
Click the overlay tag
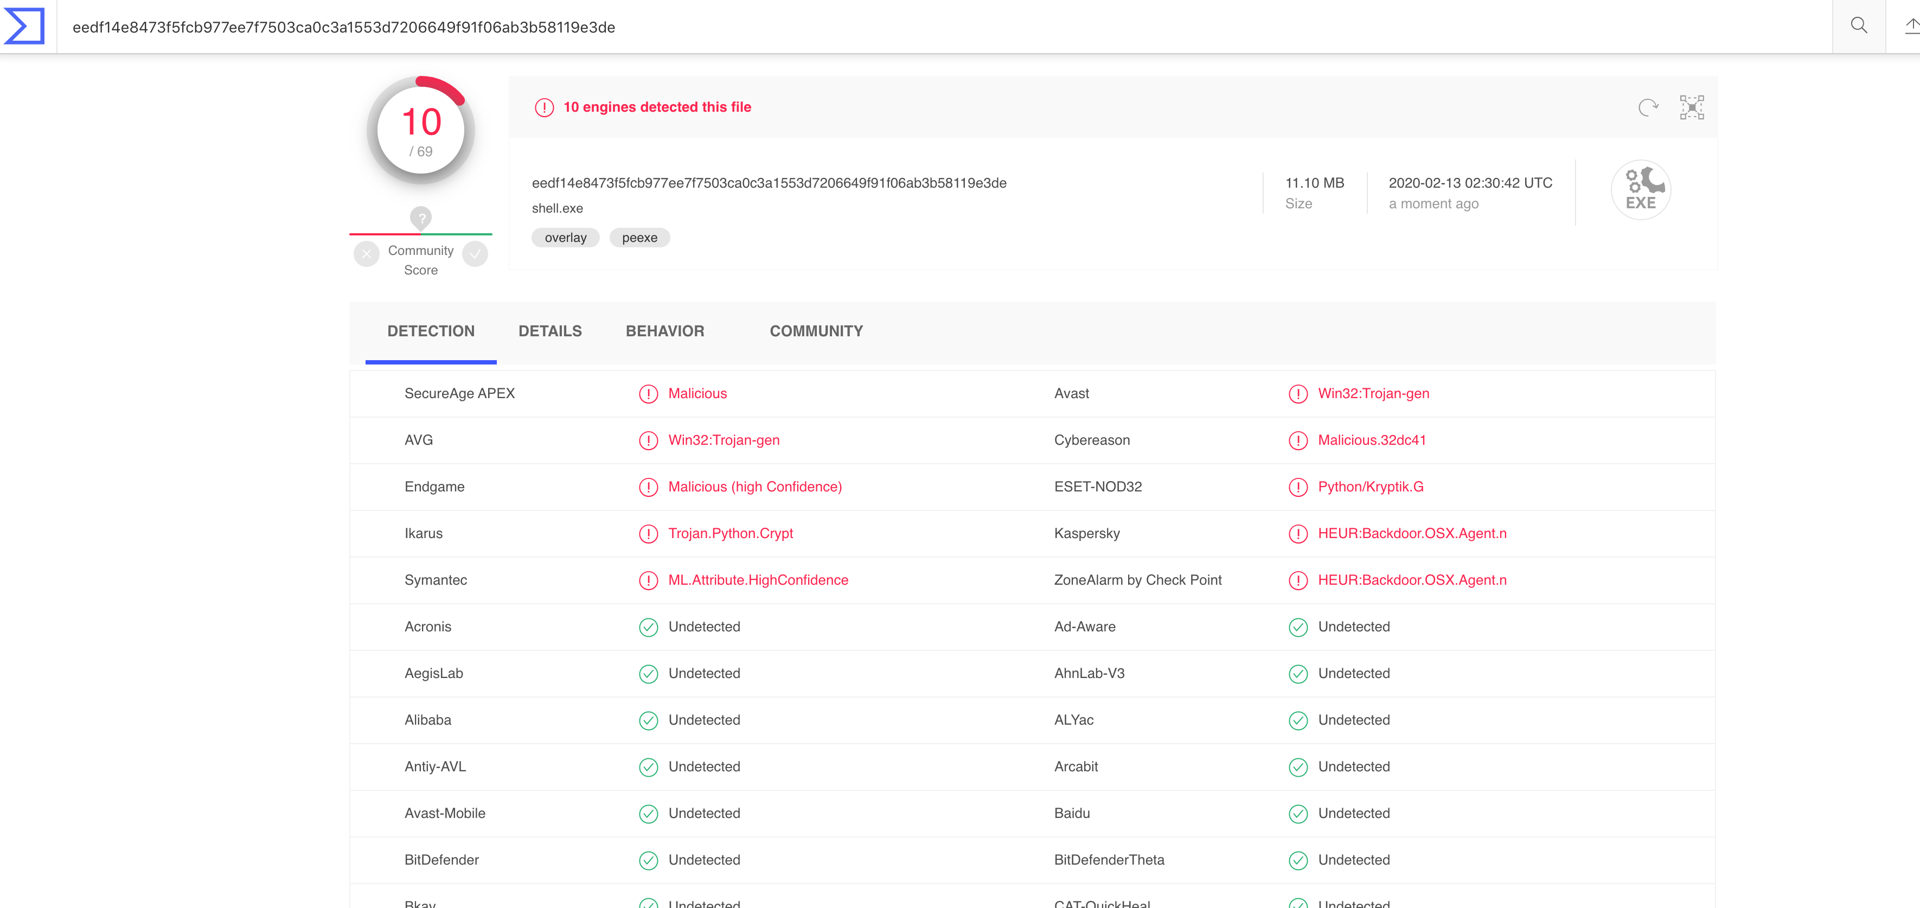point(565,238)
